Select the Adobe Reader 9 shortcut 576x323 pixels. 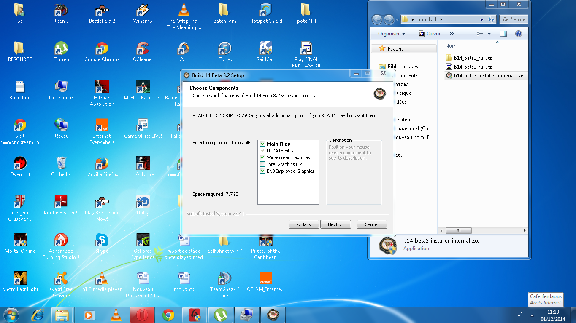pyautogui.click(x=61, y=205)
